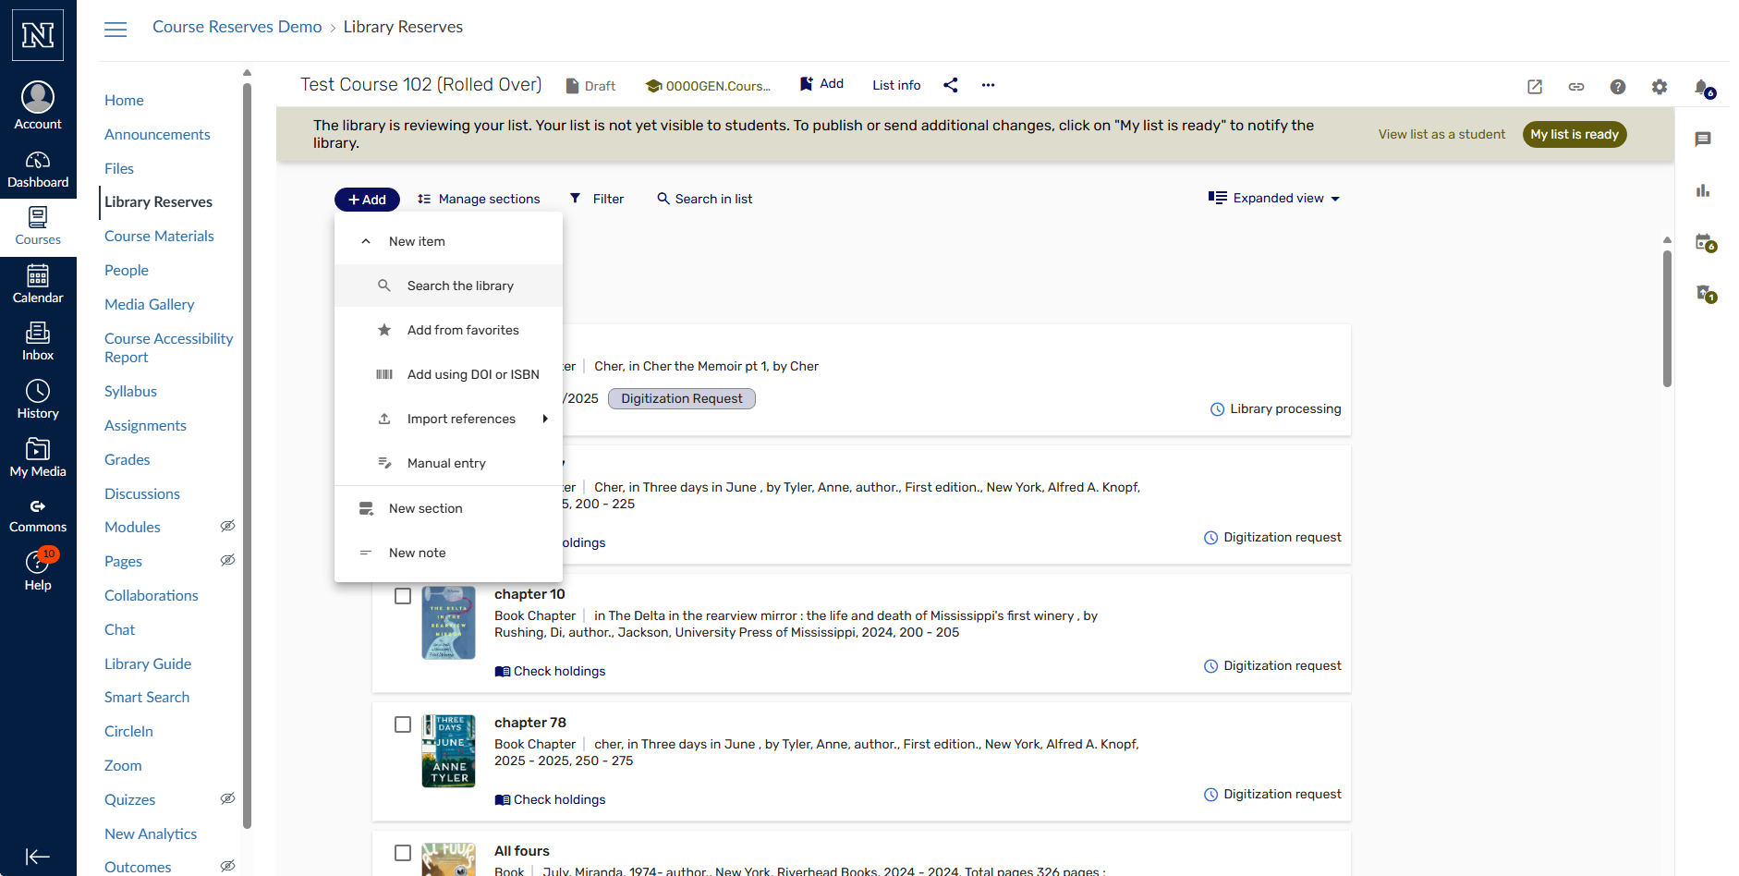Click the bookmark Add button in header
The width and height of the screenshot is (1739, 876).
[x=821, y=84]
